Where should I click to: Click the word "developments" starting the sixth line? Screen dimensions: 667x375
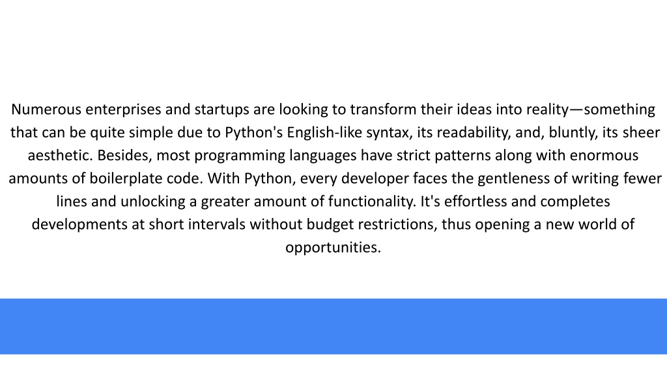click(x=79, y=225)
